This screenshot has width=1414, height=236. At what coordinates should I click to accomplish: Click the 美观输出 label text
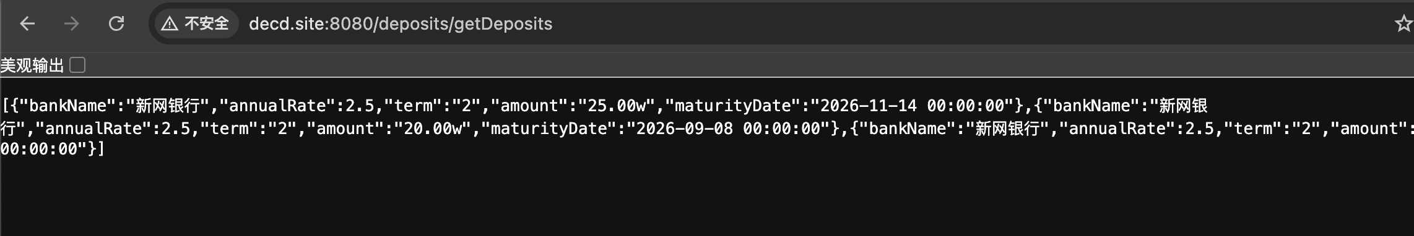click(32, 65)
